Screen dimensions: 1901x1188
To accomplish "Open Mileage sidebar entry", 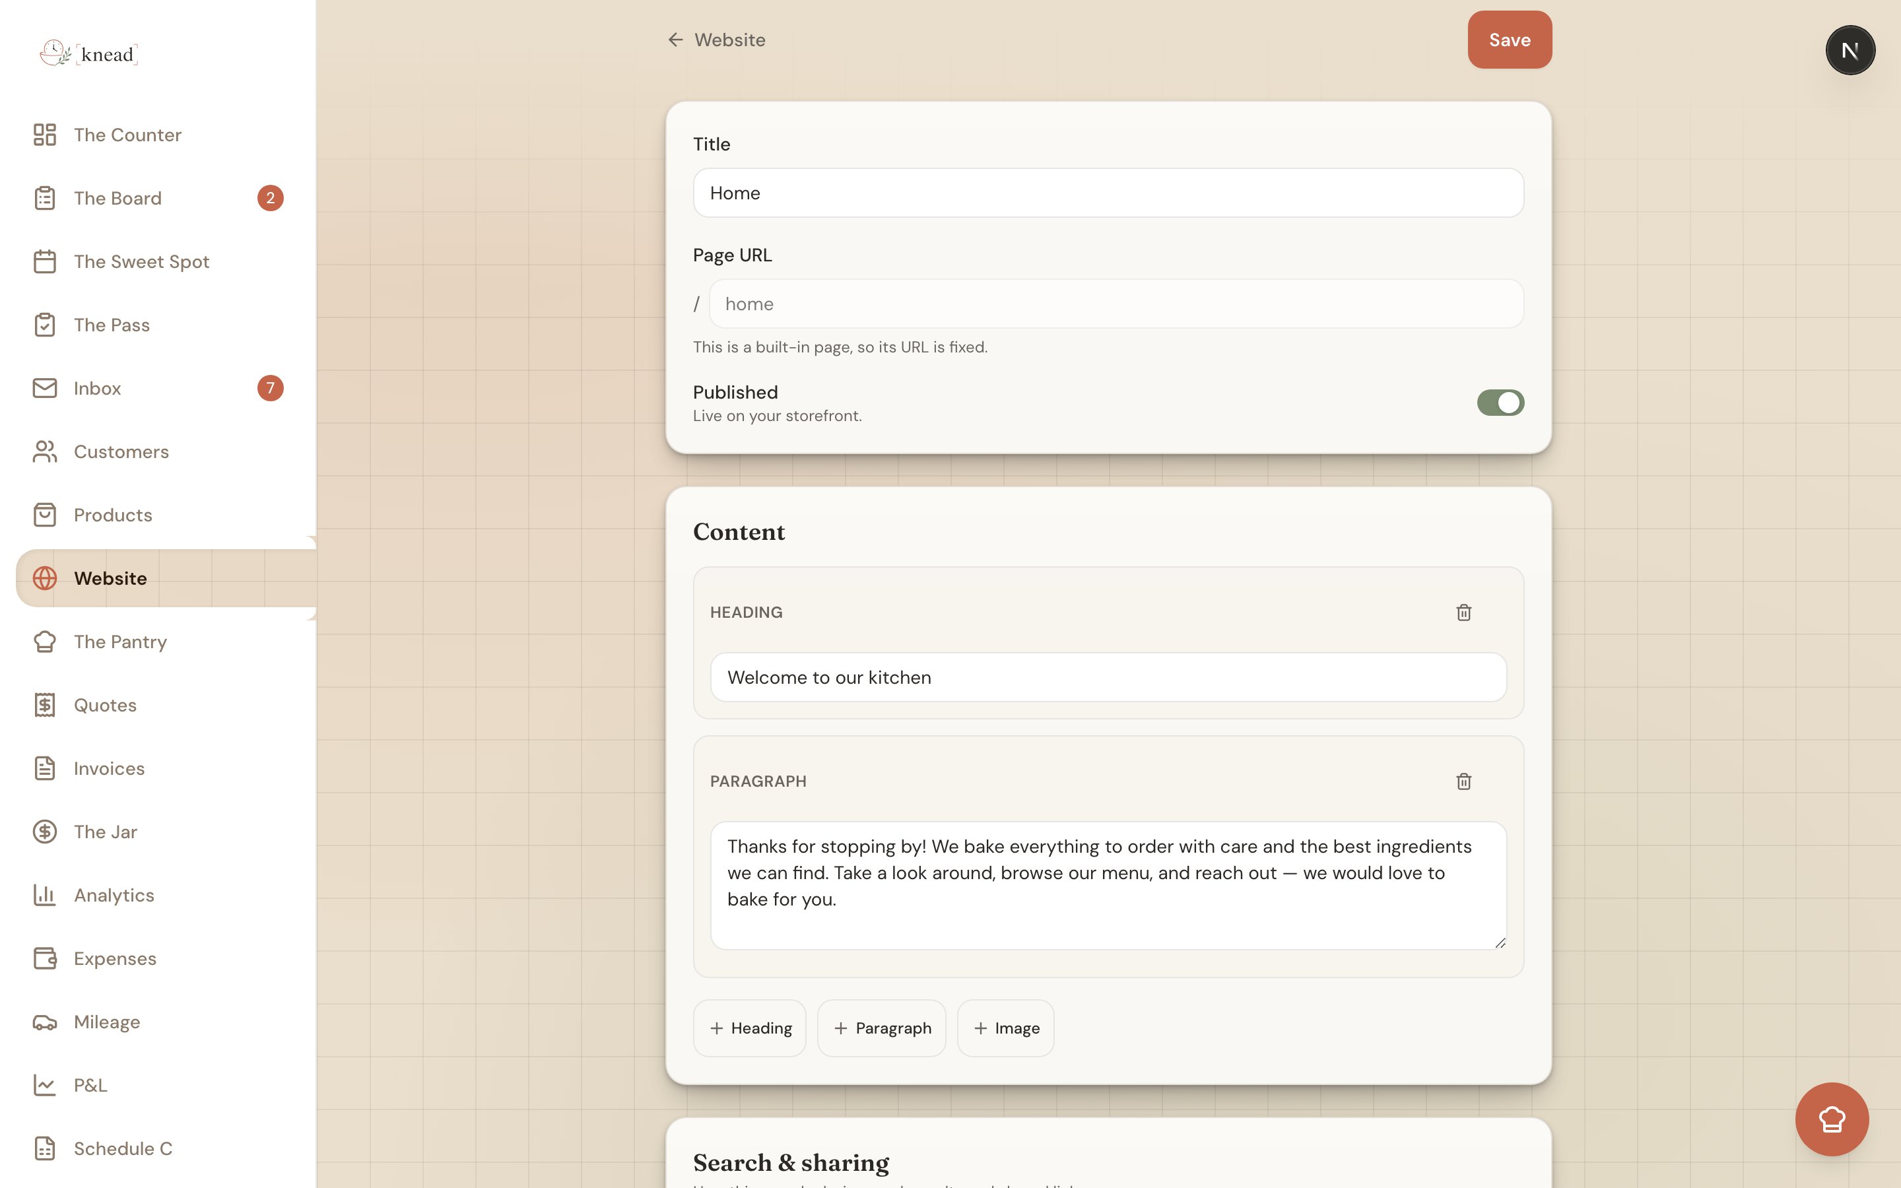I will (157, 1022).
